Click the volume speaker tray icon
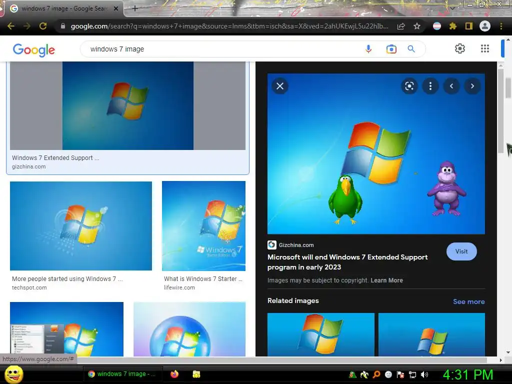 pos(424,375)
